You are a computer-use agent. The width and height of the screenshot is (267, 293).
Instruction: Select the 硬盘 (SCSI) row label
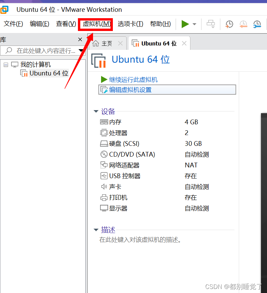(124, 143)
